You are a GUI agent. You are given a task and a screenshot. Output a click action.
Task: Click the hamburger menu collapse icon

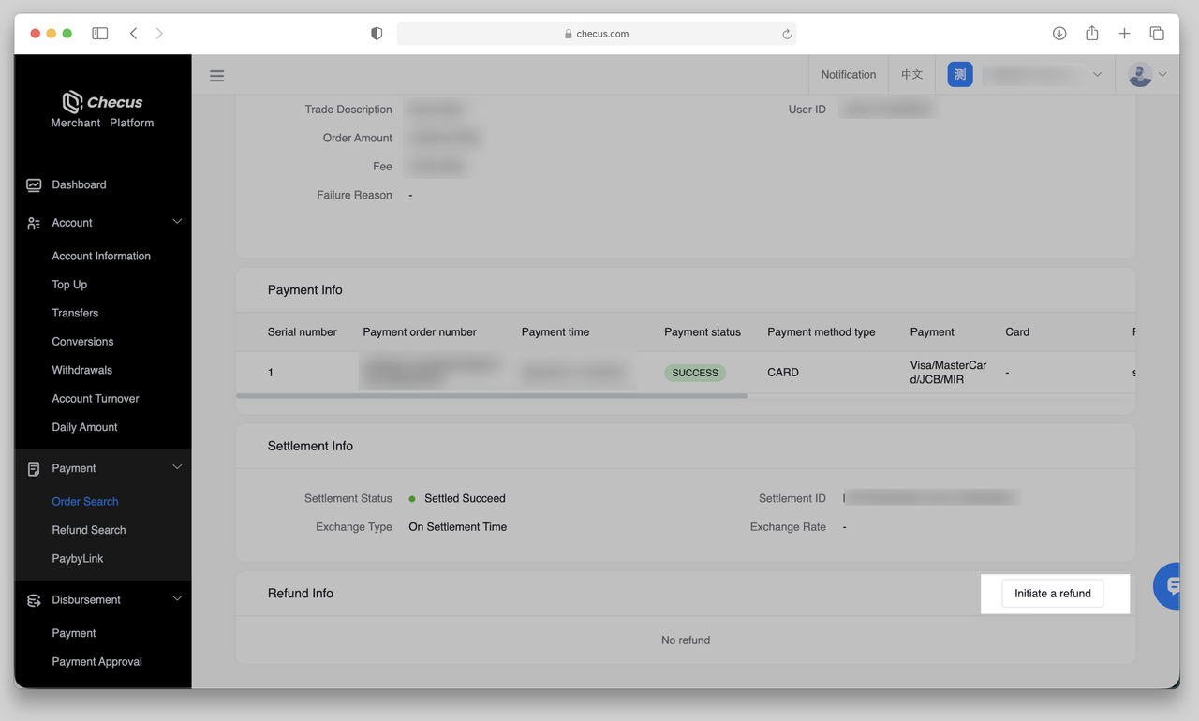pyautogui.click(x=216, y=76)
